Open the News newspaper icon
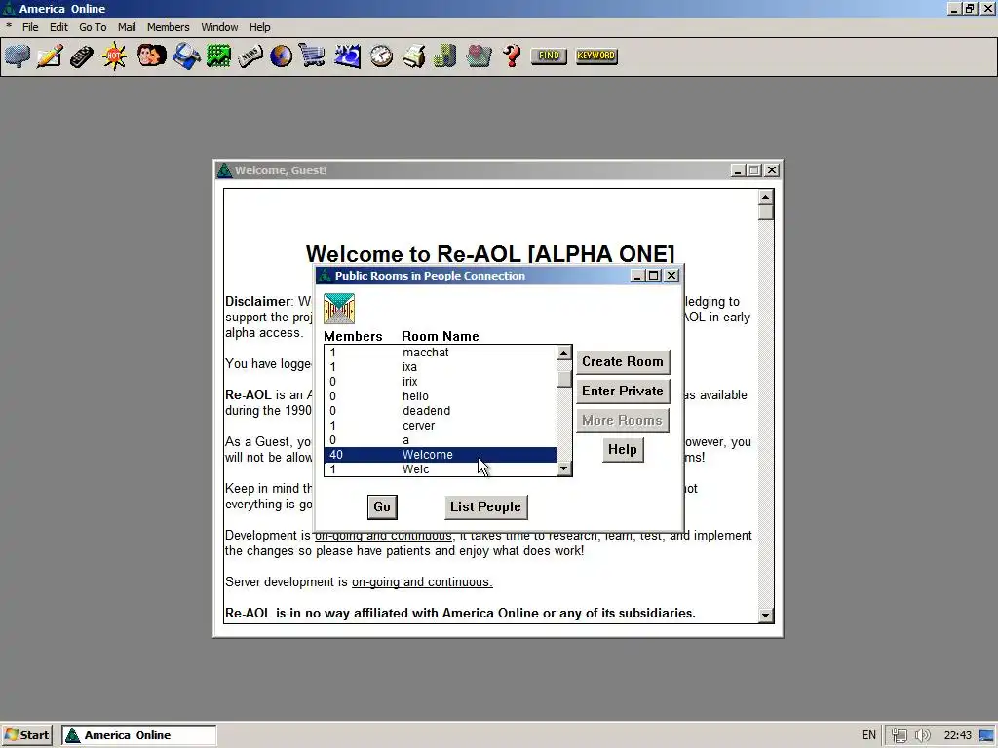 tap(250, 56)
